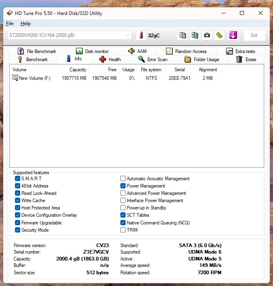Open options with the wrench toolbar icon
This screenshot has height=286, width=273.
click(x=219, y=35)
